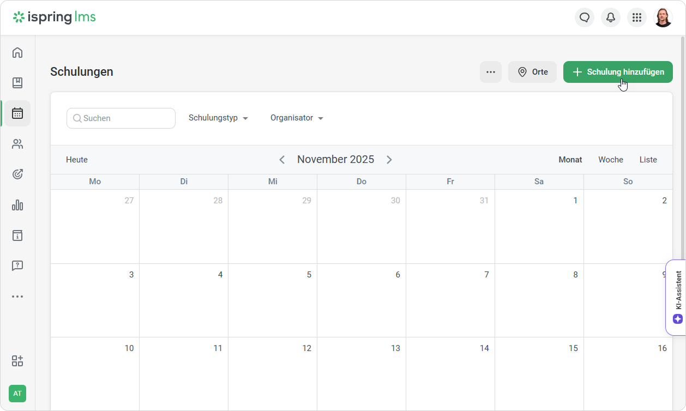Open the Home icon in sidebar

(x=17, y=52)
